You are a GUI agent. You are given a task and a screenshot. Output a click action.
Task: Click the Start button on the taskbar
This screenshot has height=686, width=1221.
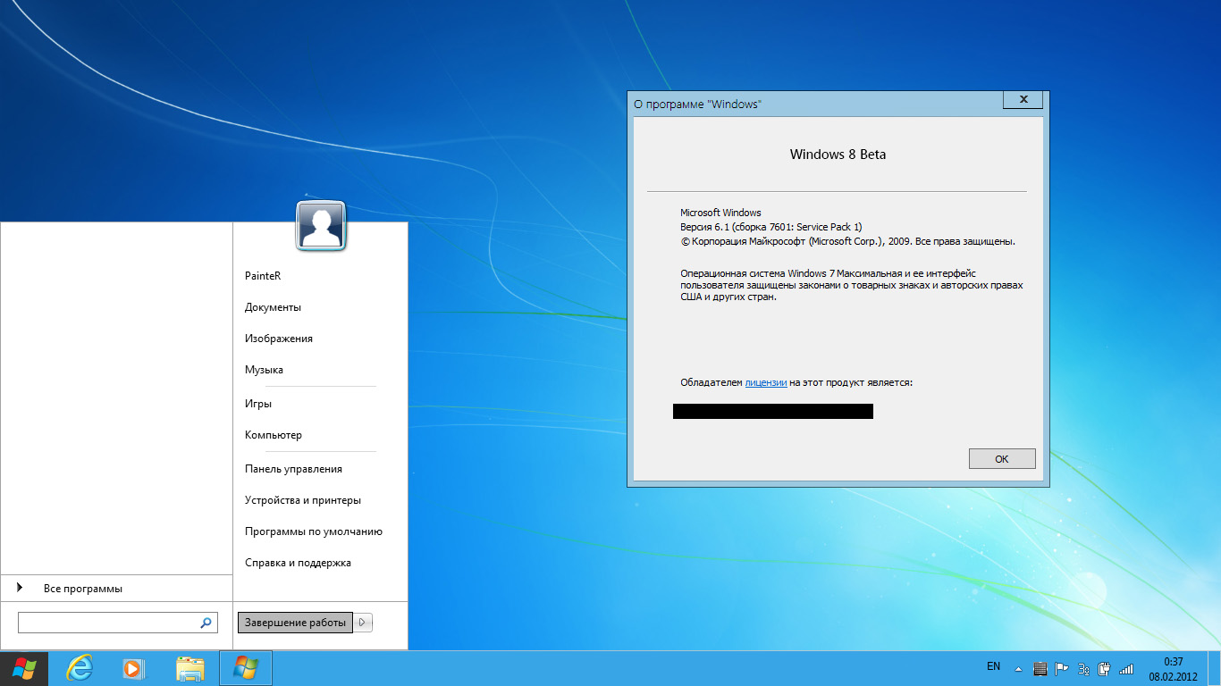tap(24, 668)
